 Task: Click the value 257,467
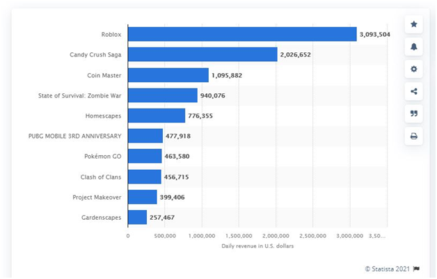click(162, 217)
